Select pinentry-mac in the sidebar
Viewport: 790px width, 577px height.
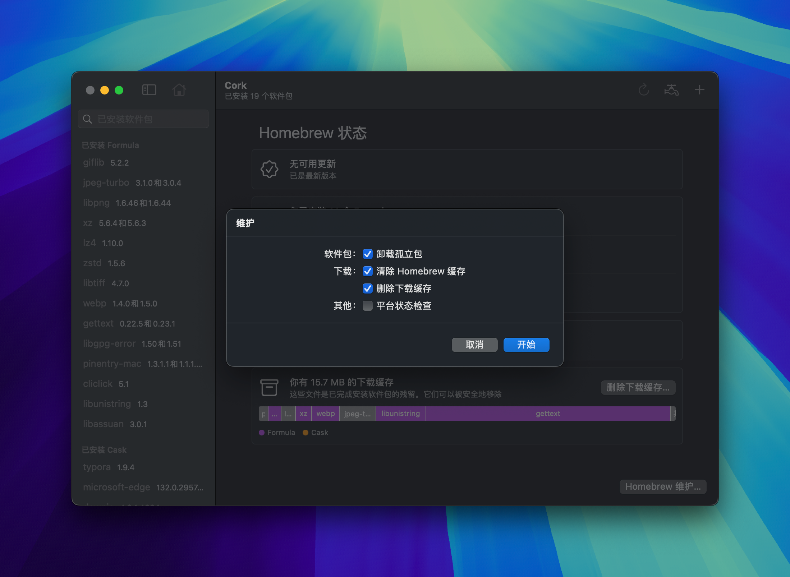coord(143,364)
